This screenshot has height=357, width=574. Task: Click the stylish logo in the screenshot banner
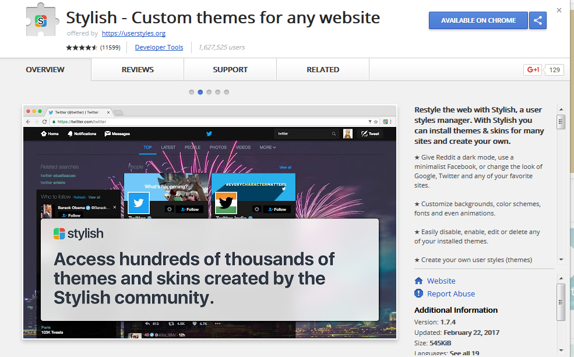78,234
